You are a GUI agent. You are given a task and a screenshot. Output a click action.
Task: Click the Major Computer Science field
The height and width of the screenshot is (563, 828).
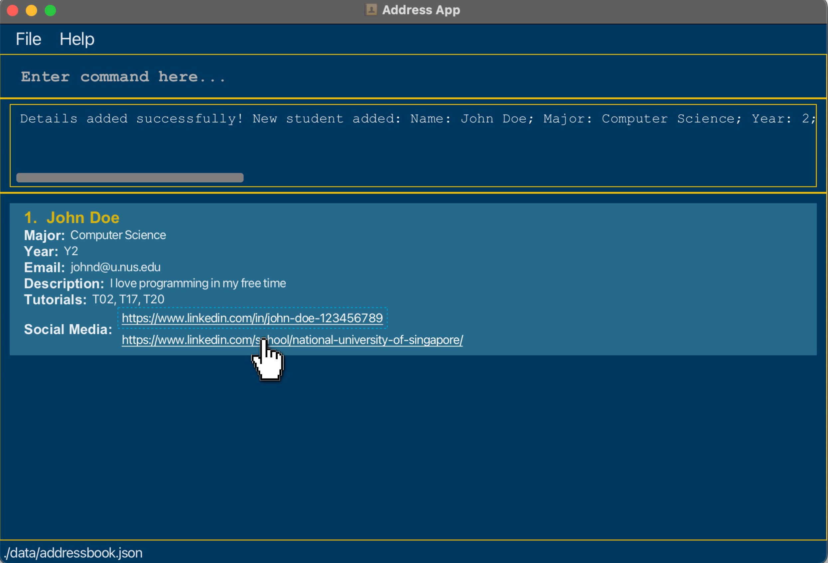[x=118, y=235]
